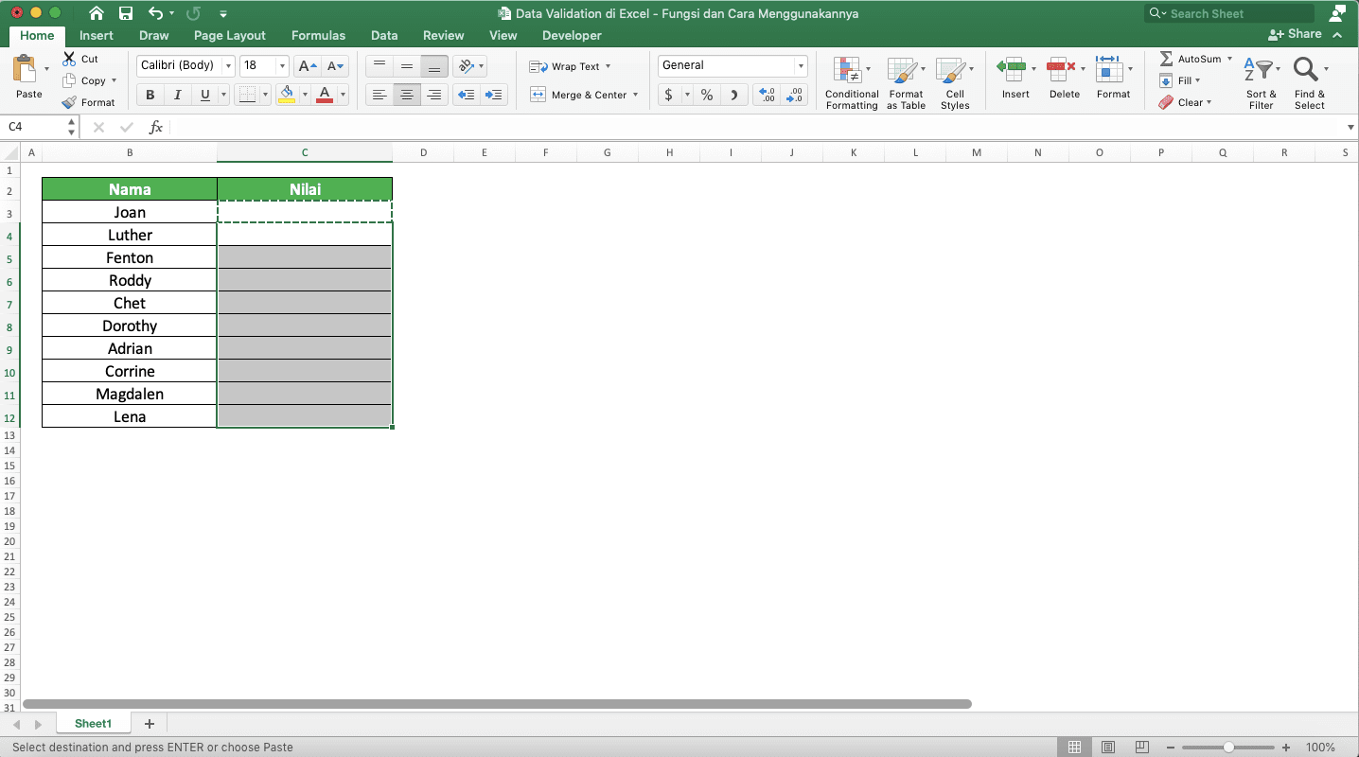Viewport: 1359px width, 757px height.
Task: Toggle Italic formatting
Action: pos(177,95)
